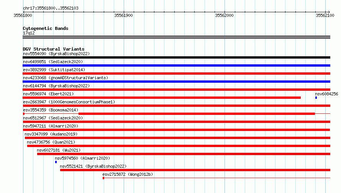Image resolution: width=341 pixels, height=193 pixels.
Task: Click the 35561800 ruler position
Action: 23,15
